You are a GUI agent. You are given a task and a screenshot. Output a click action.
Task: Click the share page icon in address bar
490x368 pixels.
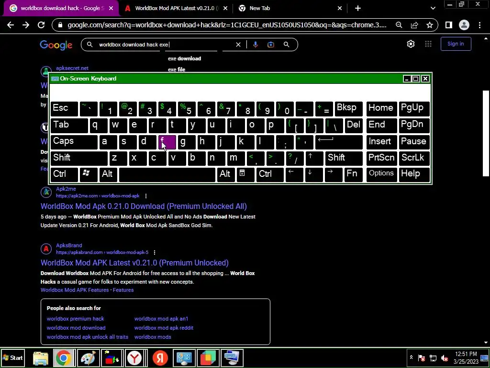(414, 25)
